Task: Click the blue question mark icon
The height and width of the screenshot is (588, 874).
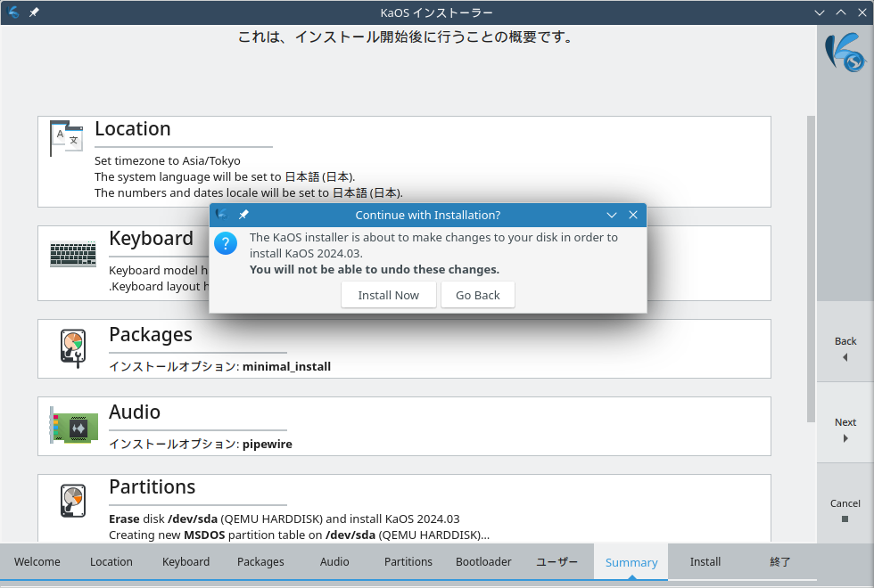Action: click(226, 243)
